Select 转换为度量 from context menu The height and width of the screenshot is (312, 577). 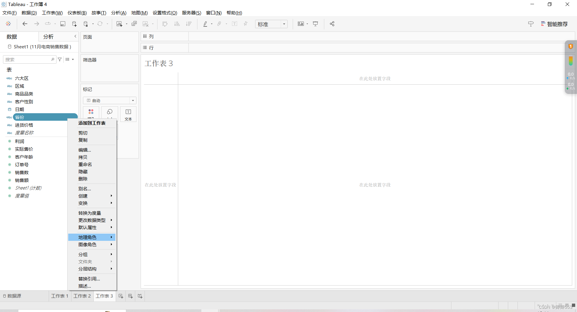[x=92, y=213]
